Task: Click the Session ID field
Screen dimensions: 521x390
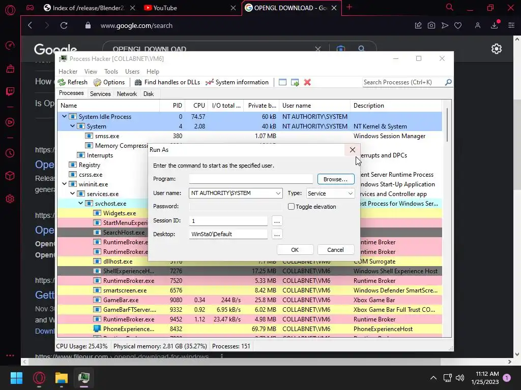Action: (x=228, y=221)
